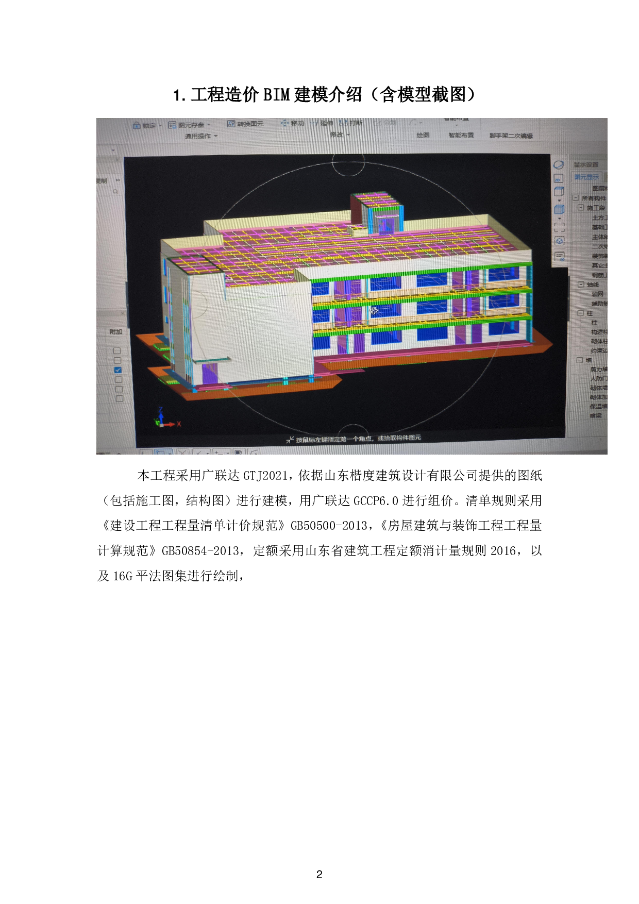The width and height of the screenshot is (639, 904).
Task: Click the XYZ axis indicator in viewport
Action: click(x=163, y=420)
